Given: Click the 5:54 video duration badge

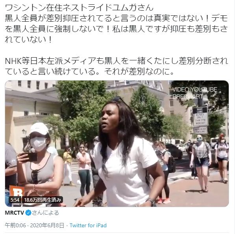Looking at the screenshot, I should 15,200.
